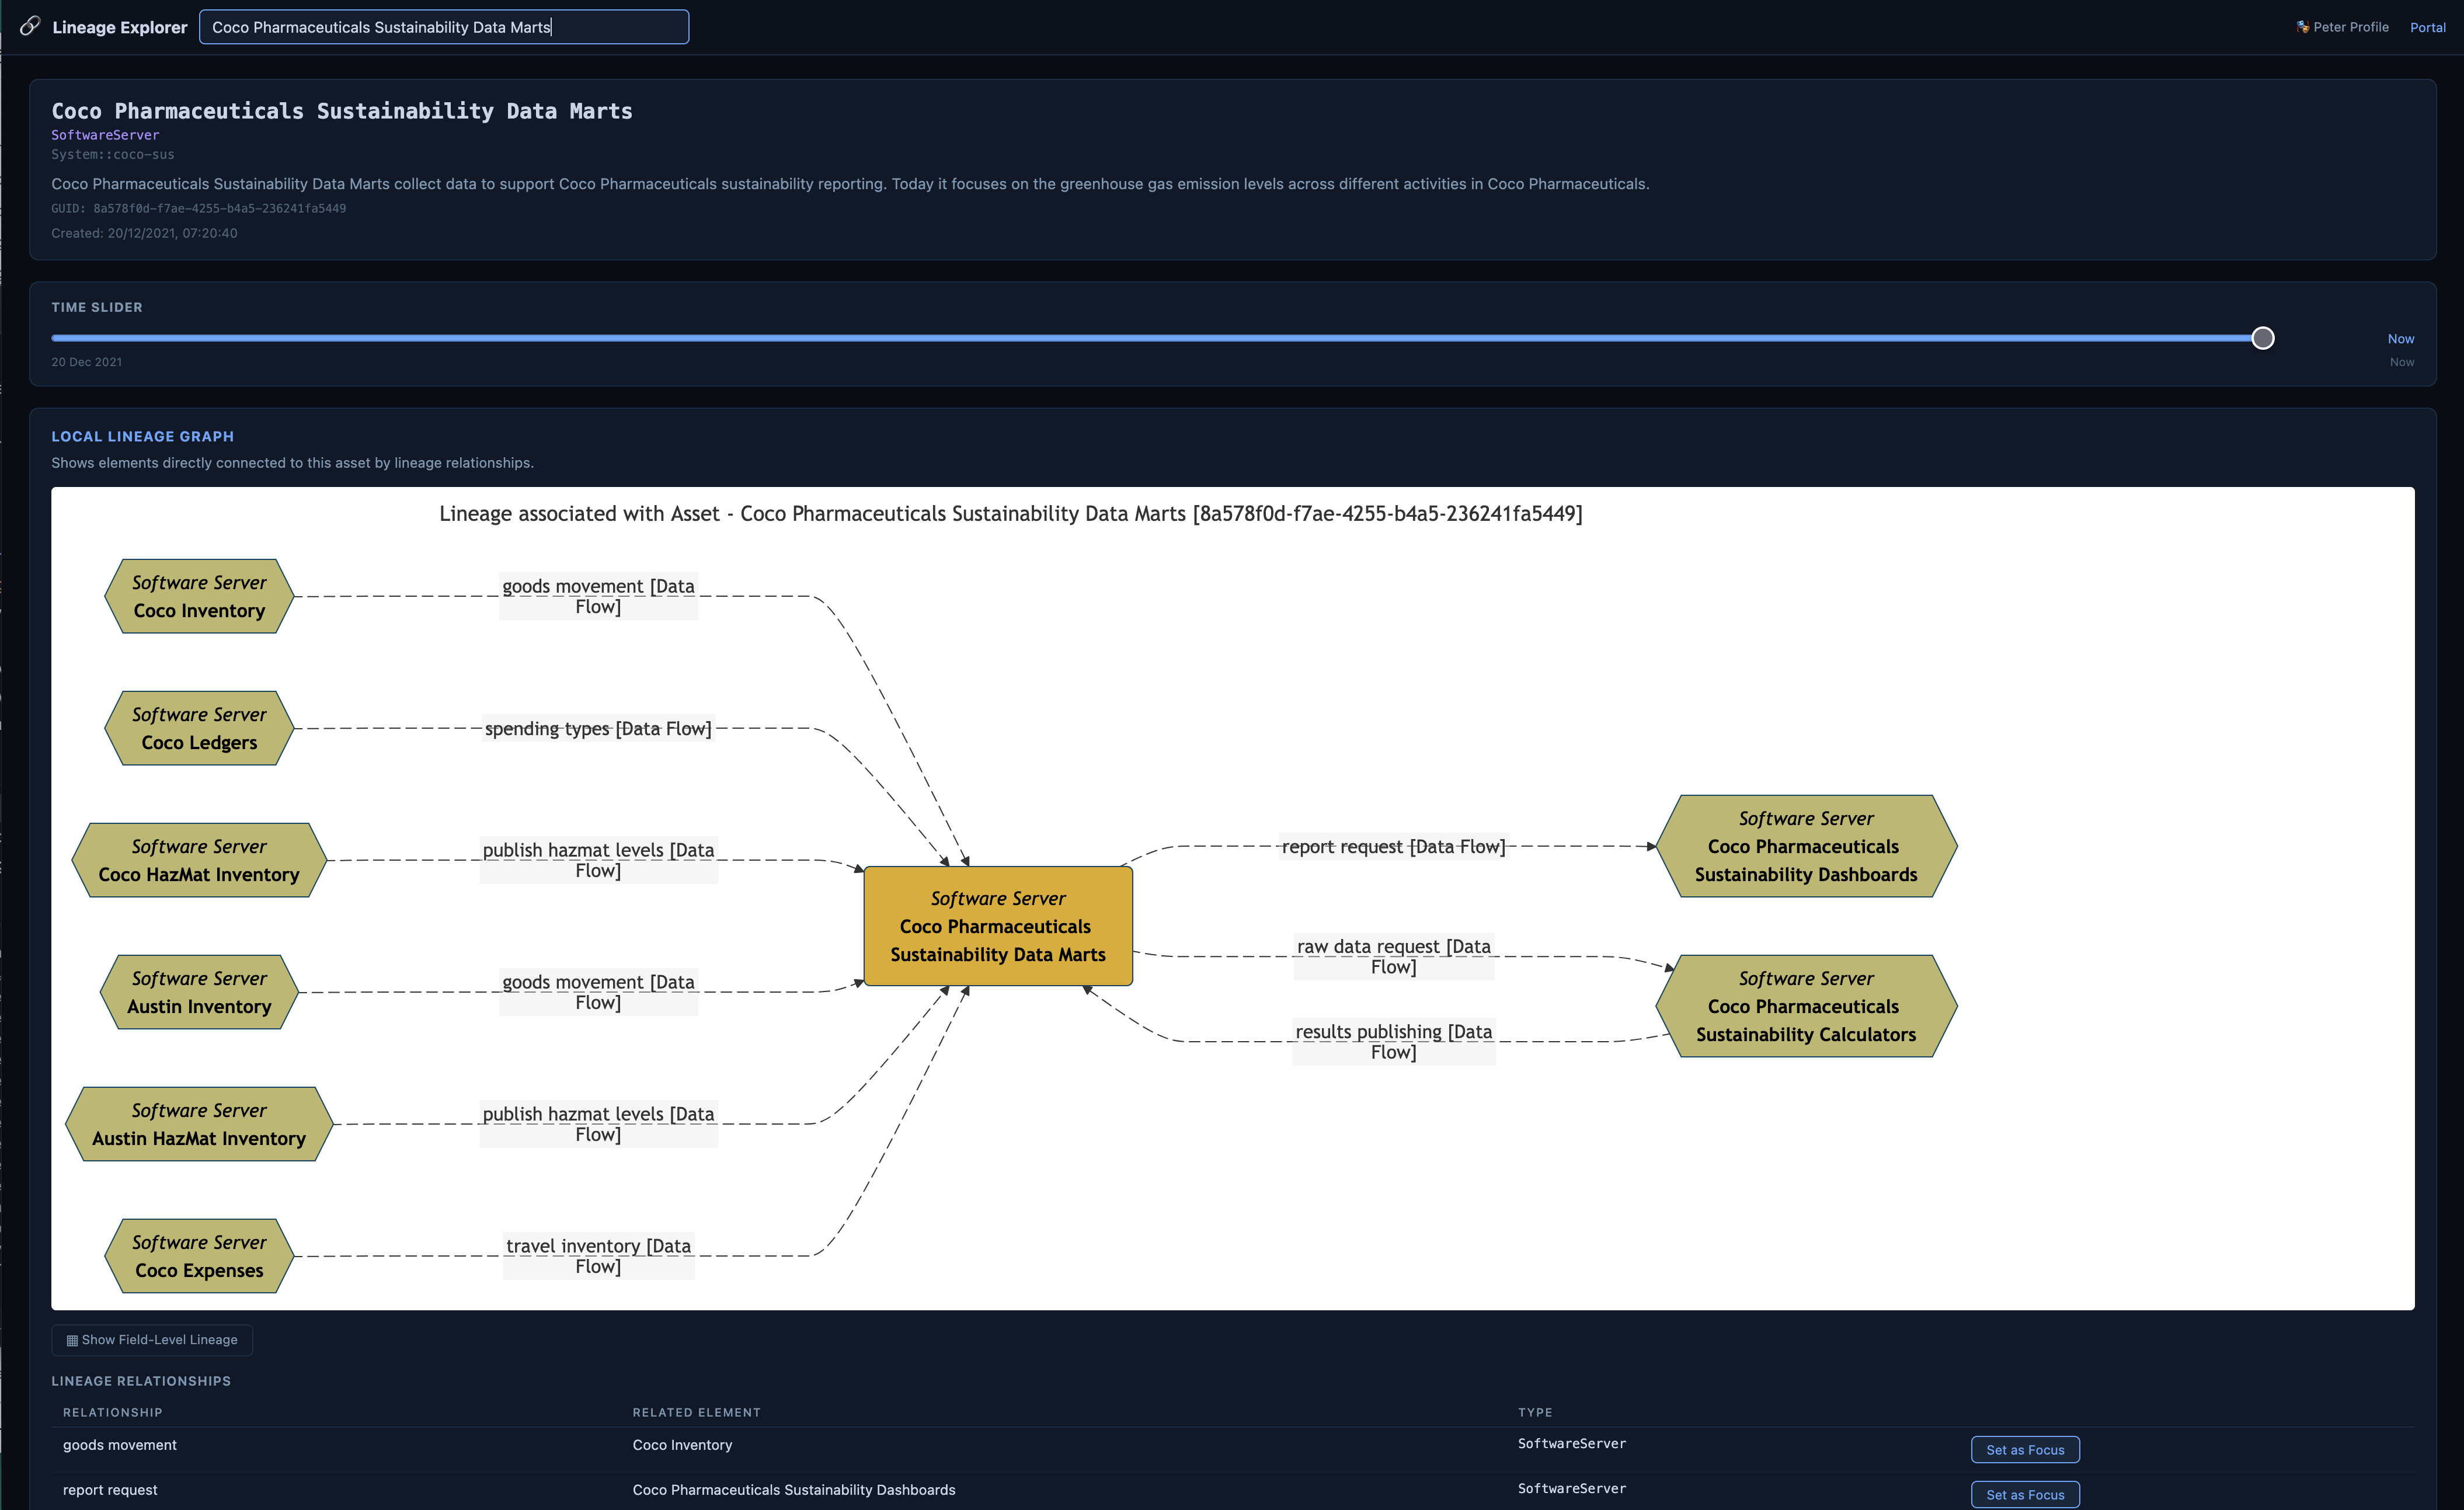Click the results publishing flow label
The width and height of the screenshot is (2464, 1510).
(x=1393, y=1042)
